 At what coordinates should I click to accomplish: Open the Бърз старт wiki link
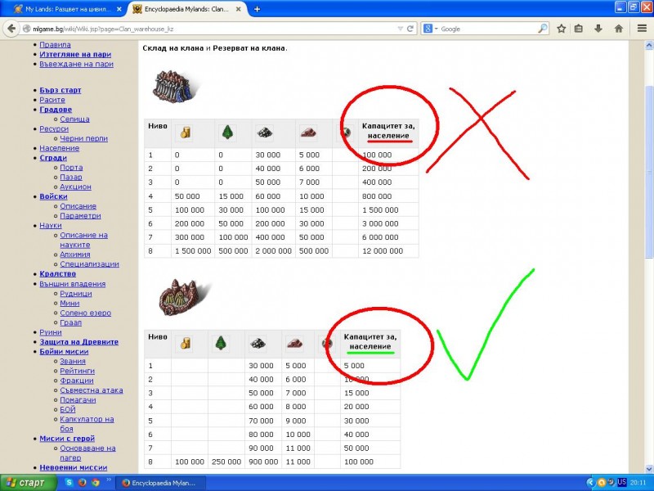tap(60, 90)
